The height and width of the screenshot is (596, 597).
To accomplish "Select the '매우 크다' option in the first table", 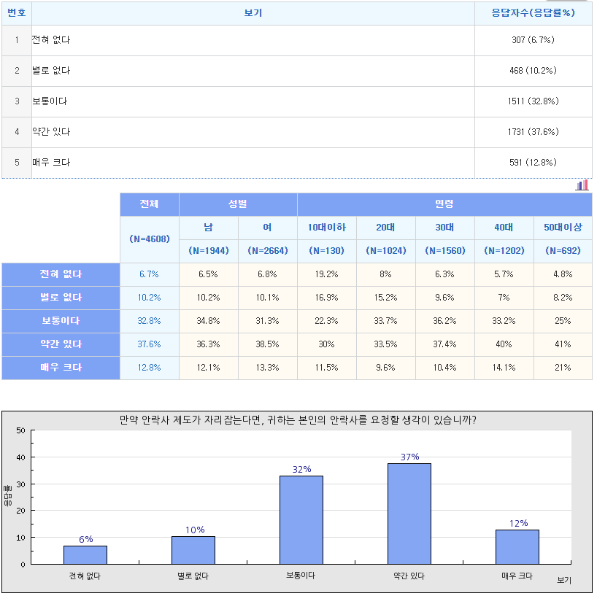I will pyautogui.click(x=51, y=163).
